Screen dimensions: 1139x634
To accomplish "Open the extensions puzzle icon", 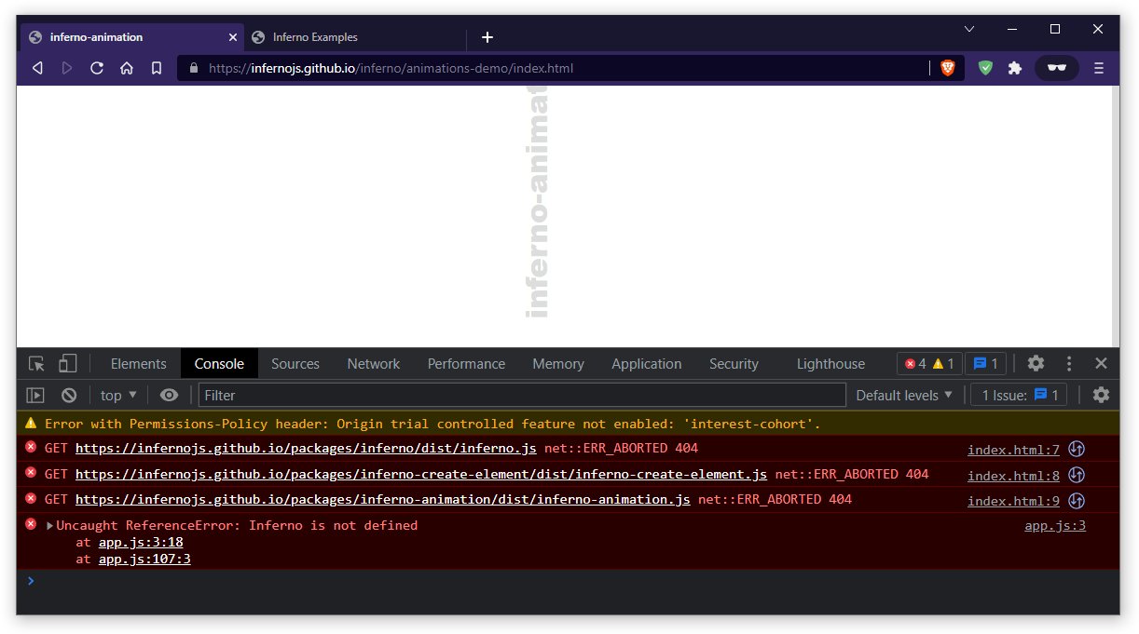I will click(x=1015, y=68).
